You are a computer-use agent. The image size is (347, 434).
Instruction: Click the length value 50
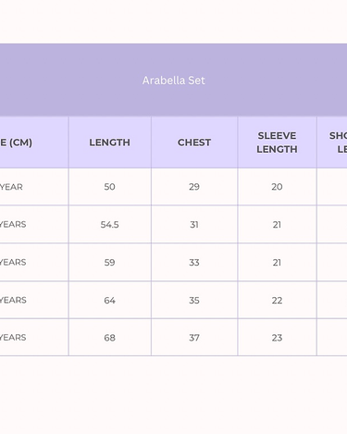coord(110,187)
